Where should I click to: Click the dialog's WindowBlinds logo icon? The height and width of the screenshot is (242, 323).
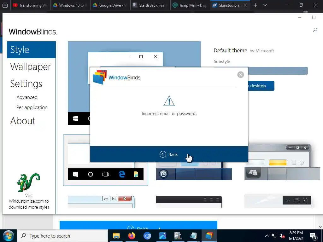pyautogui.click(x=100, y=77)
